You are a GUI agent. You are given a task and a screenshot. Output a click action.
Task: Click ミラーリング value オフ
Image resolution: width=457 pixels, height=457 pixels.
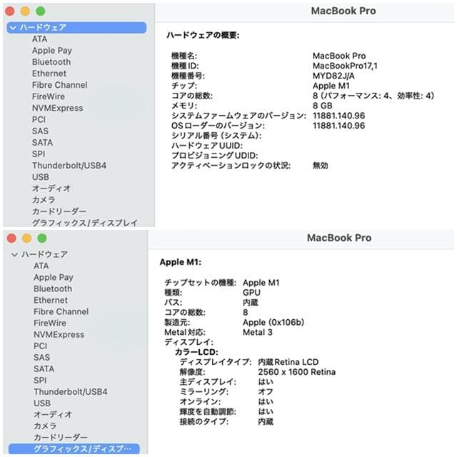tap(266, 392)
